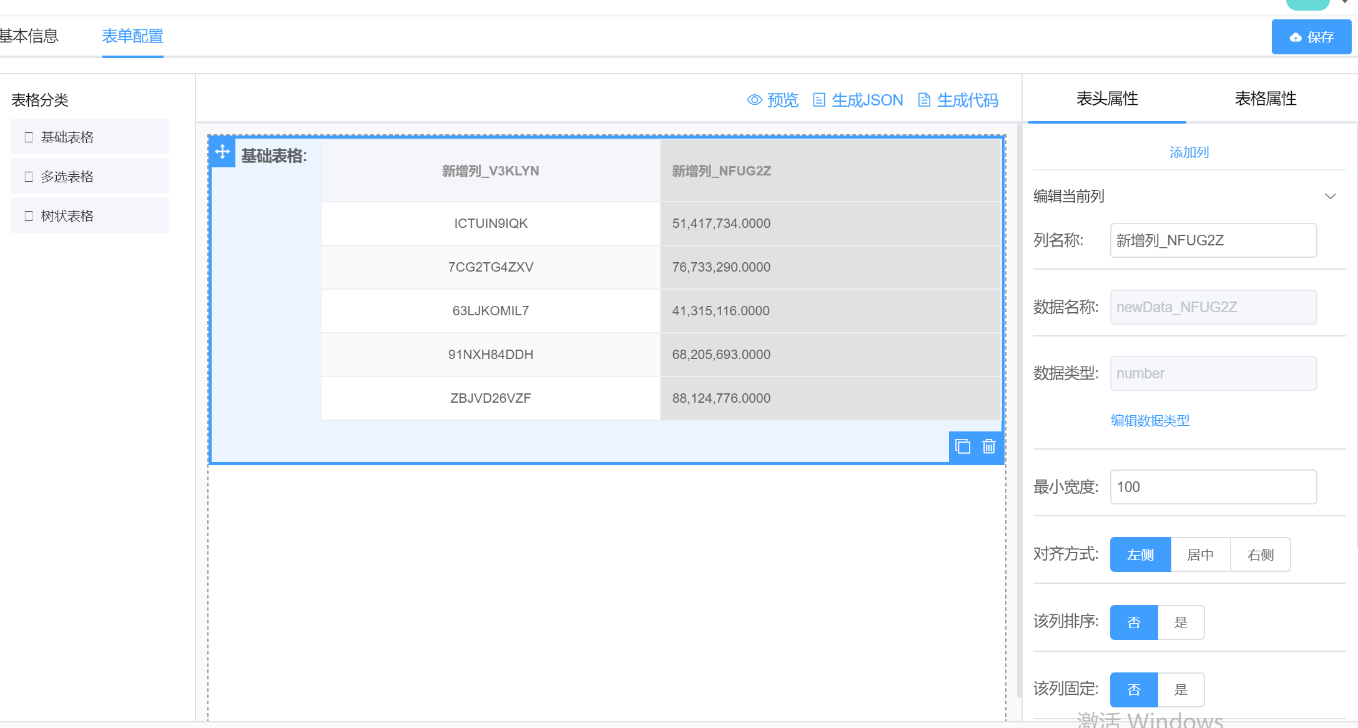The image size is (1358, 728).
Task: Switch to the 基本信息 tab
Action: [29, 36]
